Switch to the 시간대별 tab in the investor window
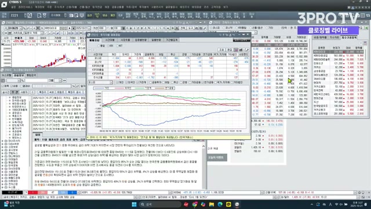 coord(110,40)
